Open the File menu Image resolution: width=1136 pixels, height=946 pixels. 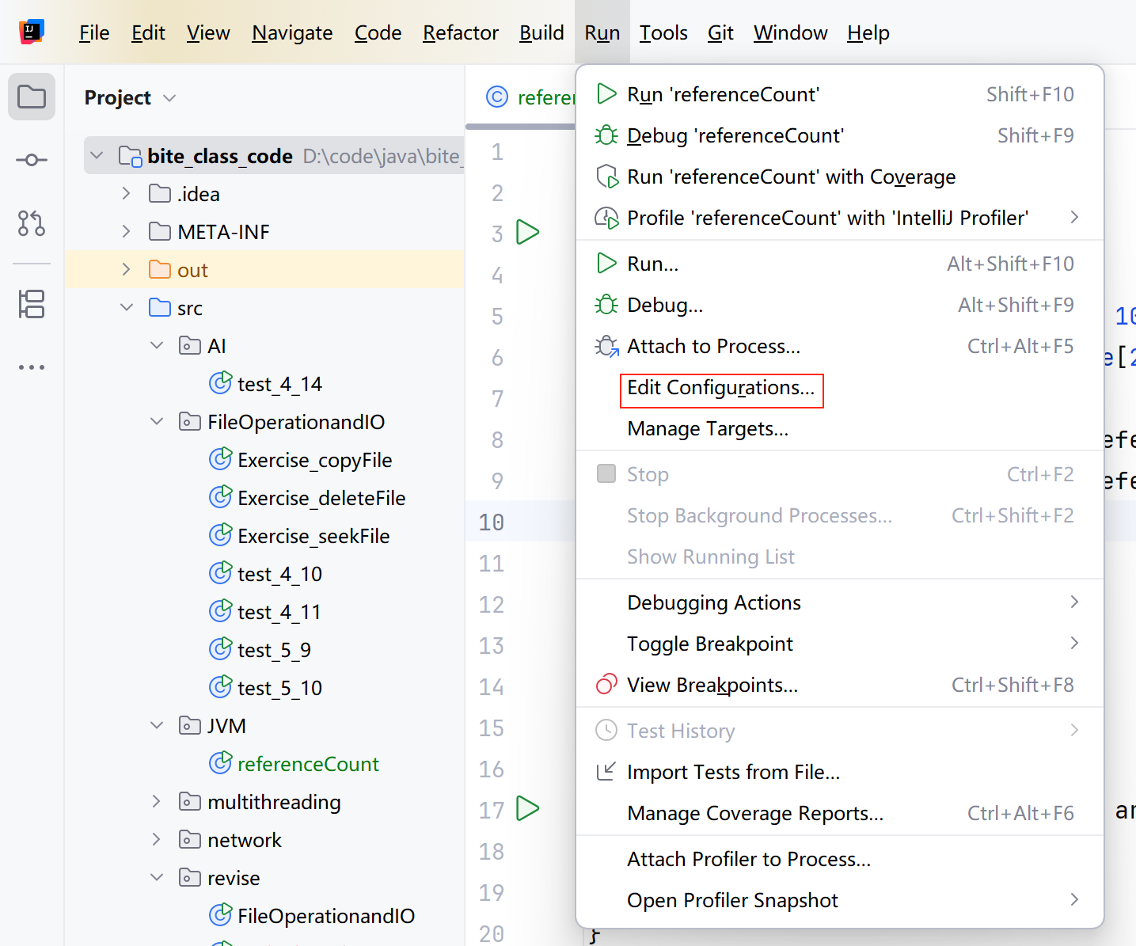click(94, 32)
